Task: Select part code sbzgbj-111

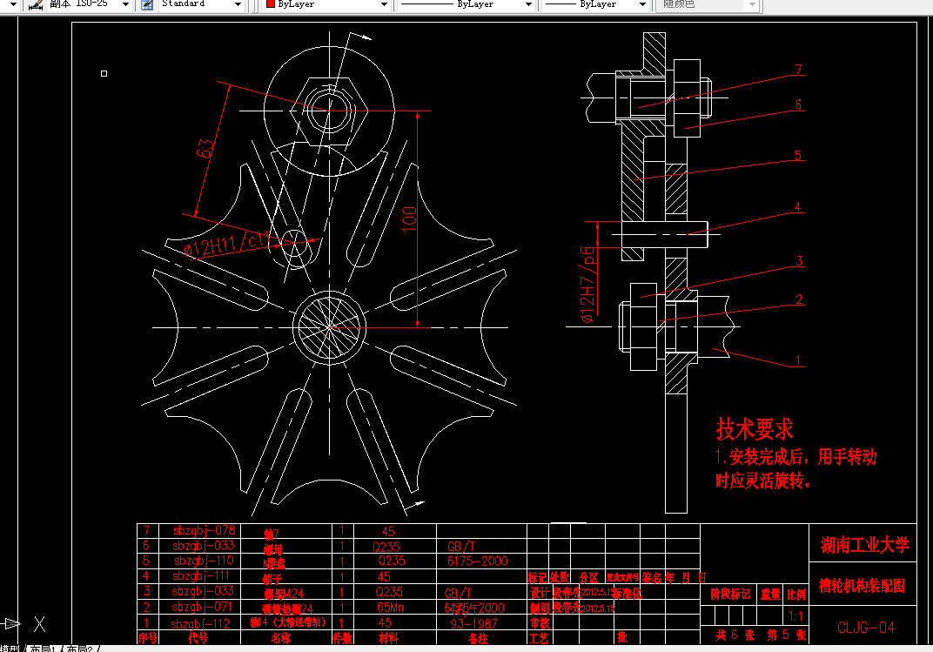Action: point(200,576)
